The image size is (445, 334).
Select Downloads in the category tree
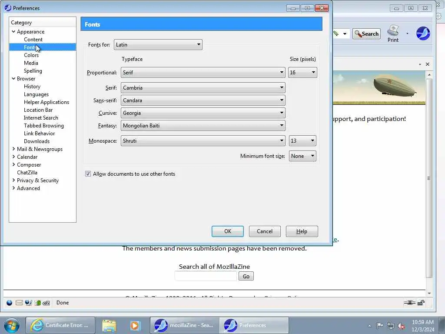point(37,141)
